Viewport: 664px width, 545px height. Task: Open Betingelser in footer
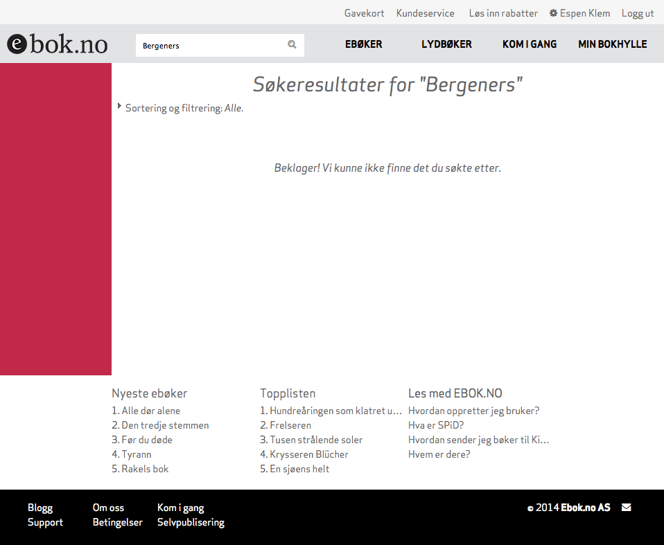point(118,522)
